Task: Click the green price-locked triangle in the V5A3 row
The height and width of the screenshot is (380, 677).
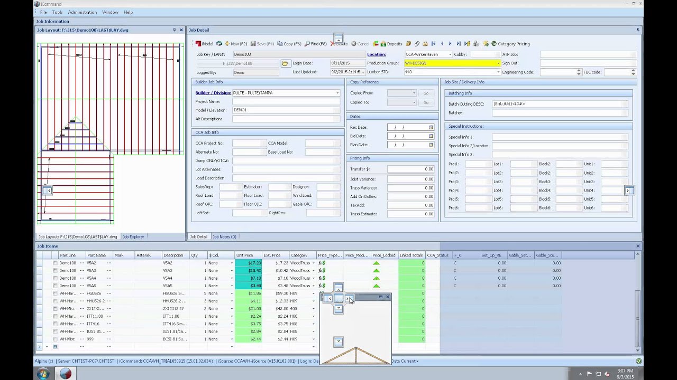Action: (x=376, y=271)
